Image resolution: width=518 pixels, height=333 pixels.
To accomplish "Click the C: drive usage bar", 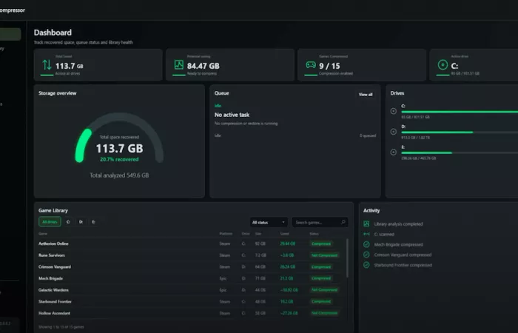I will pos(460,112).
